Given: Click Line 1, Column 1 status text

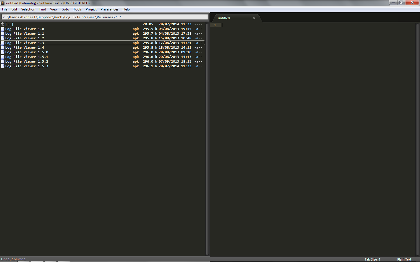Looking at the screenshot, I should 13,259.
